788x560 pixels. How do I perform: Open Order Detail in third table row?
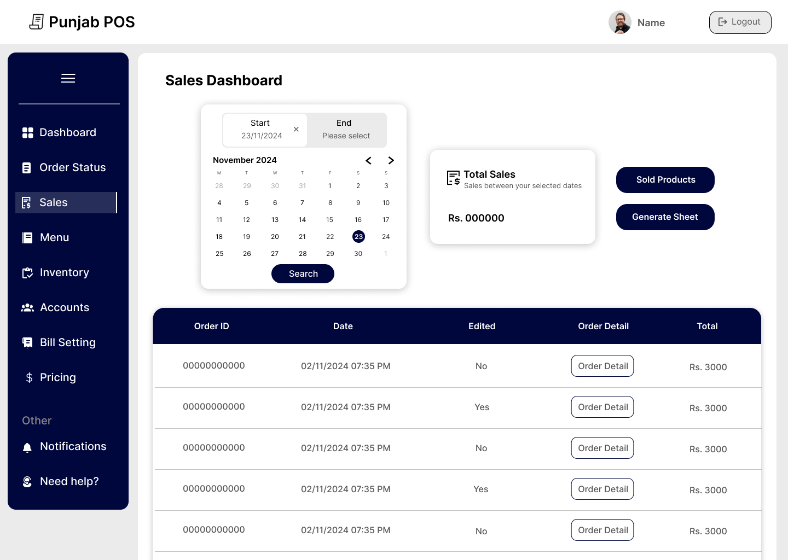[602, 448]
